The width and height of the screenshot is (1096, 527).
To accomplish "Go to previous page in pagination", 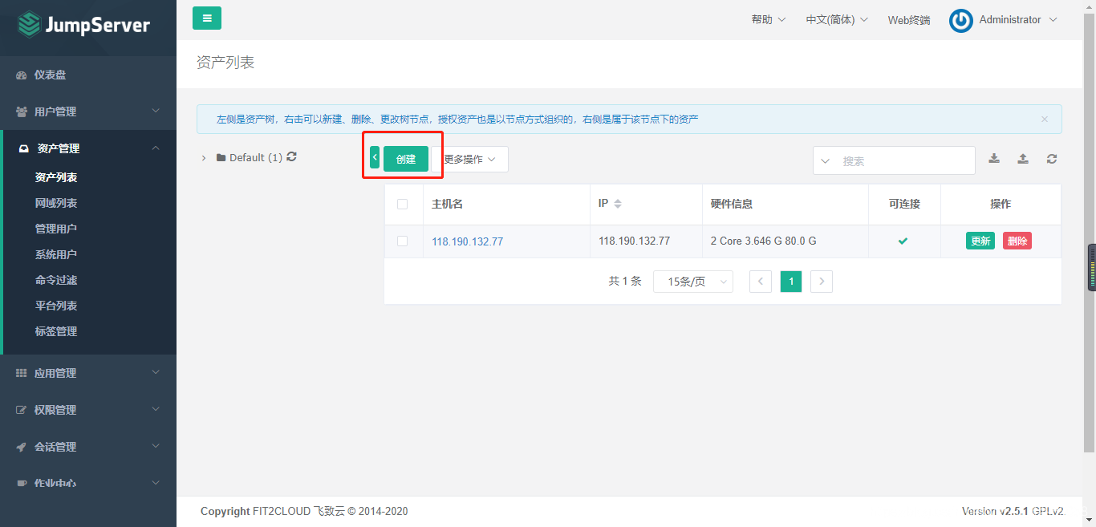I will [761, 282].
